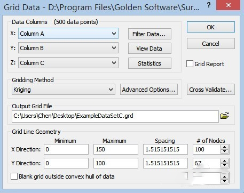The image size is (244, 193).
Task: Increase Y Direction number of nodes
Action: pos(224,161)
